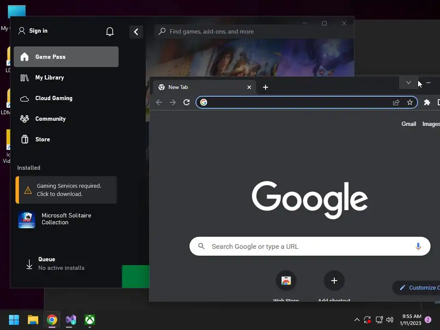Open Google Images link
This screenshot has width=440, height=330.
click(x=431, y=124)
